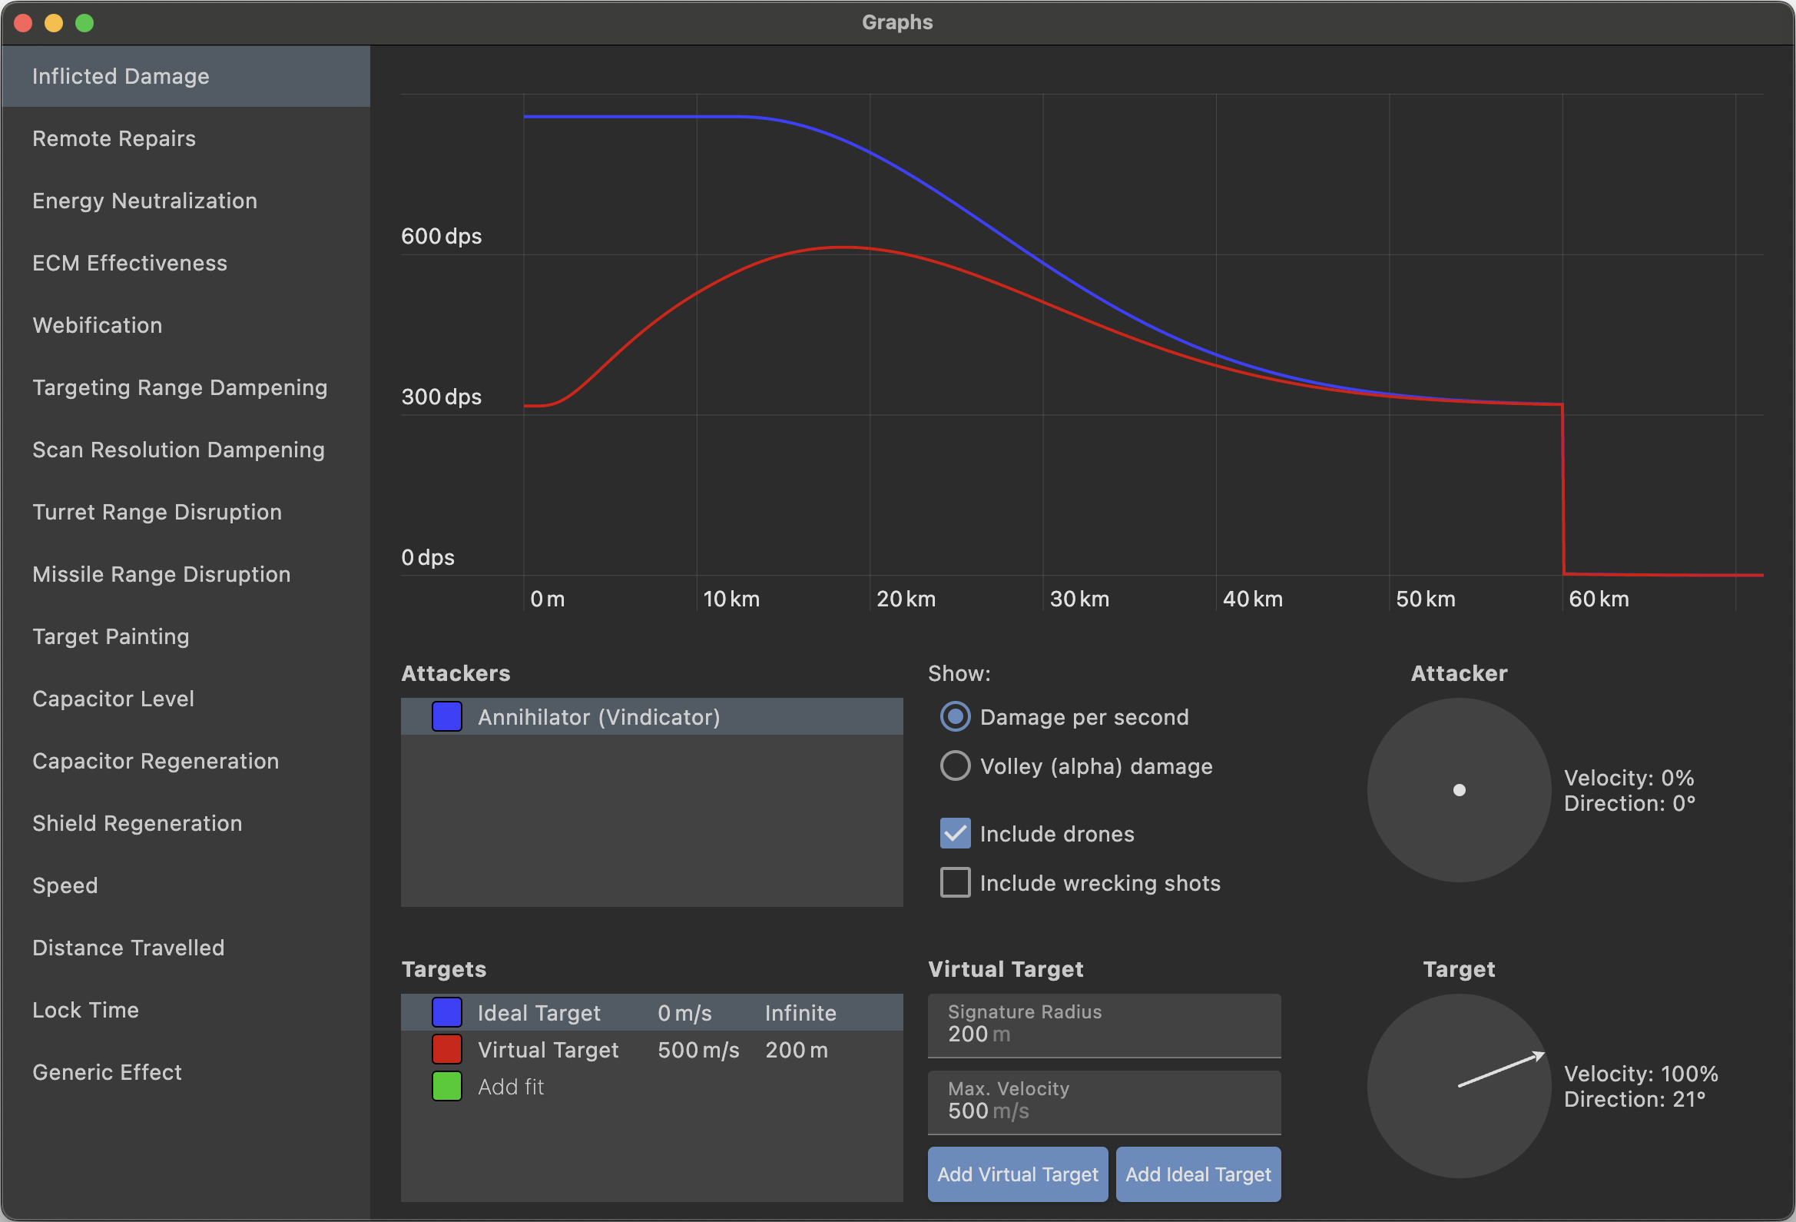
Task: Click the Target velocity direction dial
Action: pyautogui.click(x=1459, y=1086)
